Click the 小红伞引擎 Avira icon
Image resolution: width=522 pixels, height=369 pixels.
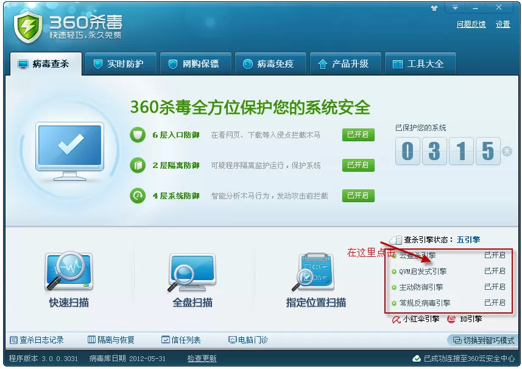coord(397,320)
